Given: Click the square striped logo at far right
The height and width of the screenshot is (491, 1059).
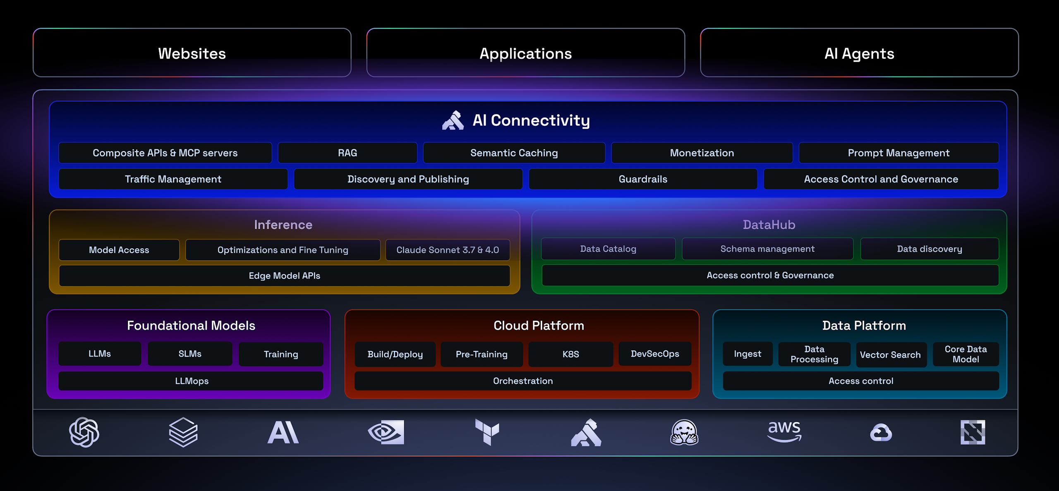Looking at the screenshot, I should (x=973, y=432).
